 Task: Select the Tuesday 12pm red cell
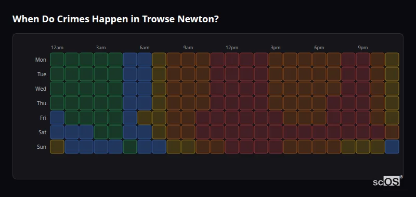pos(232,74)
